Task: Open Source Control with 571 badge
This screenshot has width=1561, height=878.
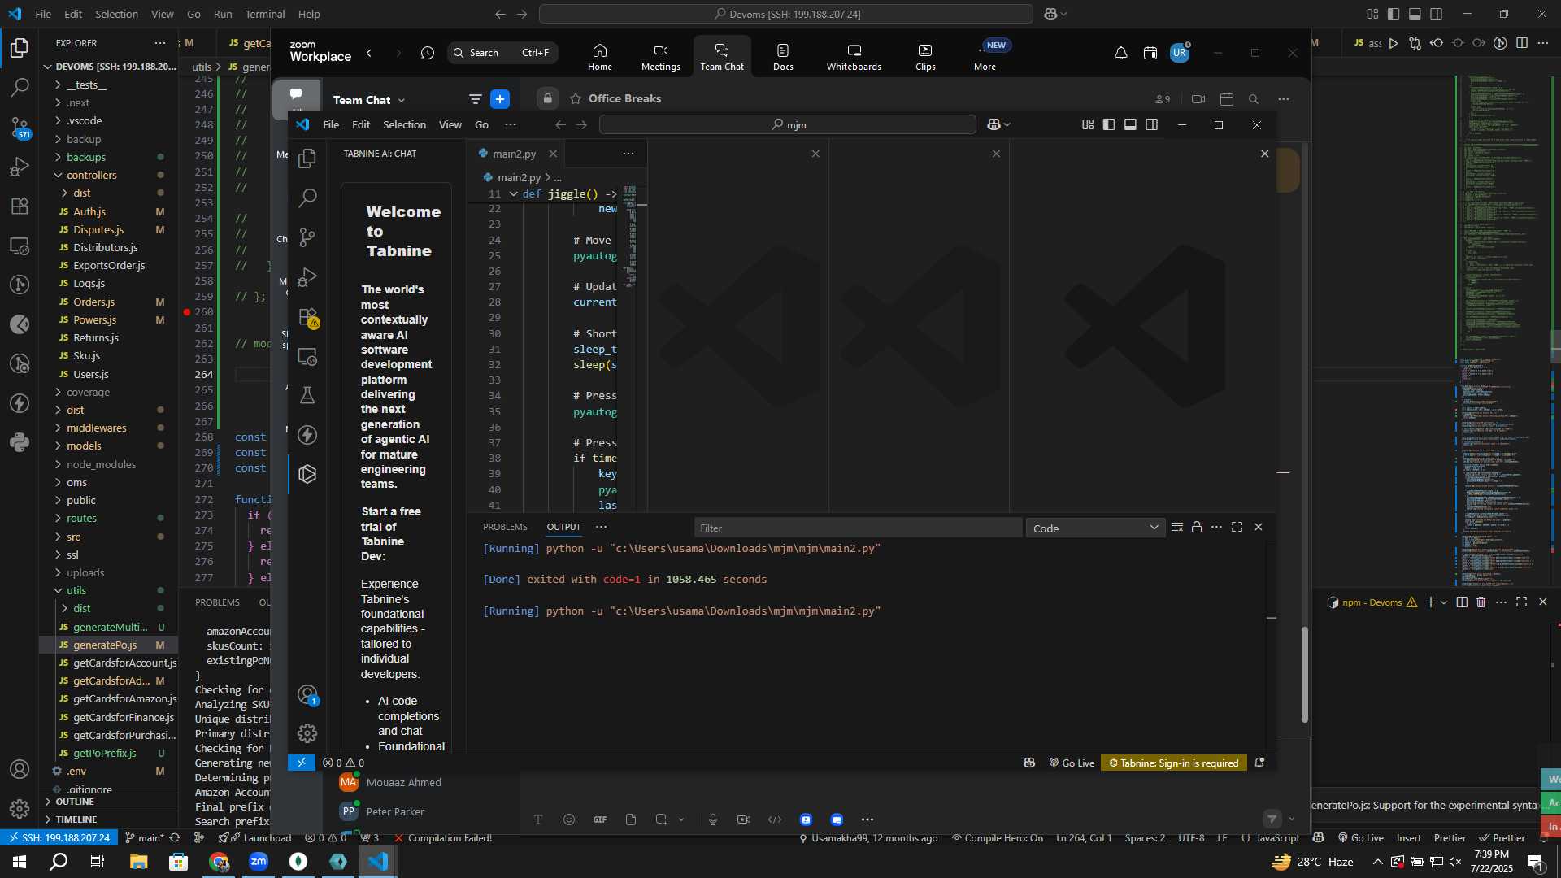Action: click(x=20, y=127)
